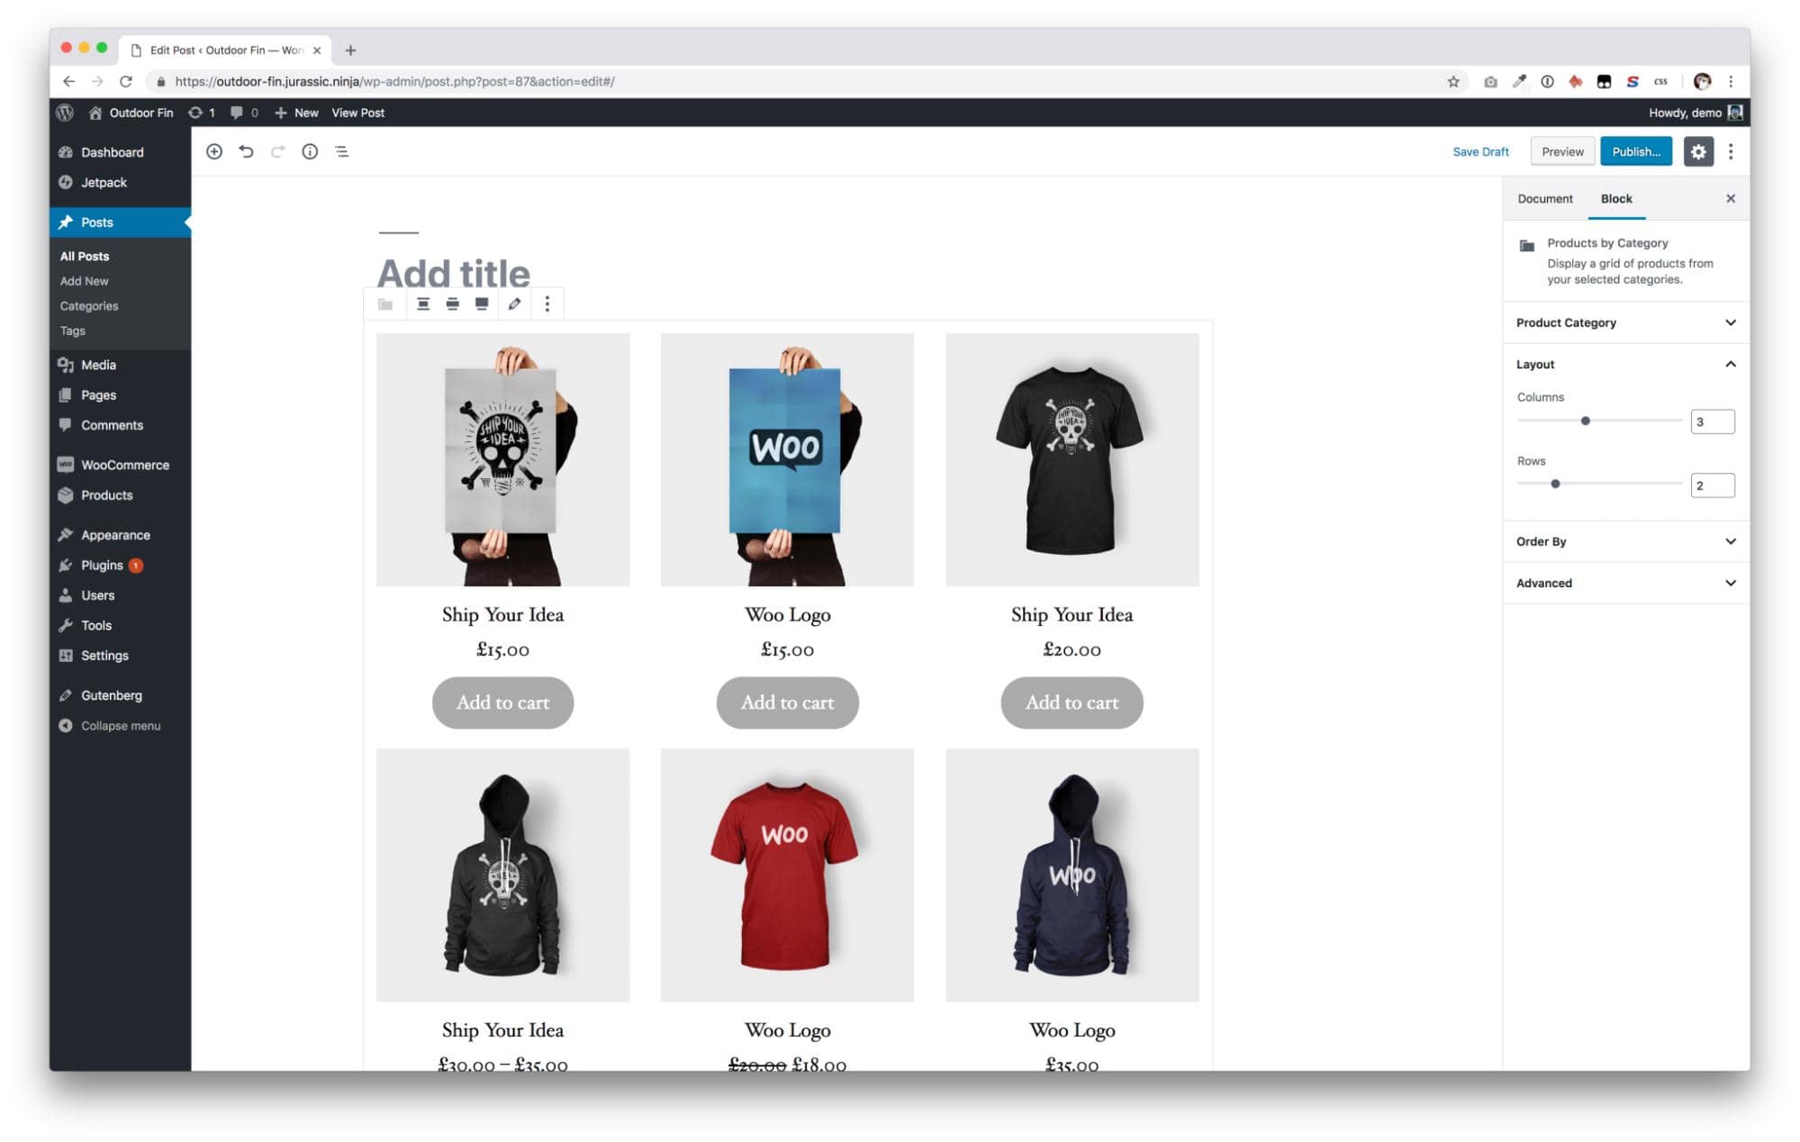Viewport: 1800px width, 1142px height.
Task: Click the Settings gear icon top right
Action: (1699, 151)
